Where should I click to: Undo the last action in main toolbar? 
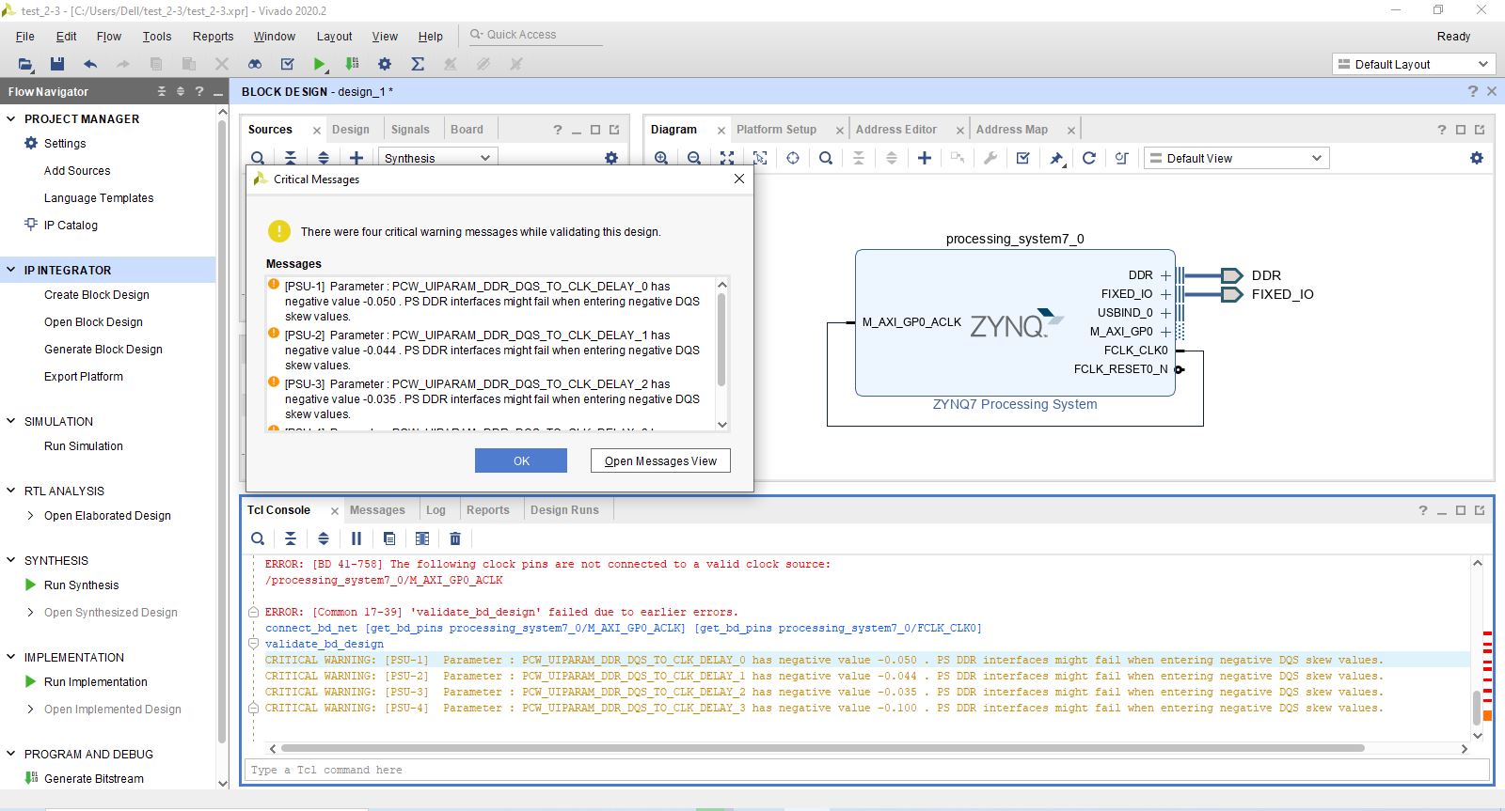pos(90,64)
